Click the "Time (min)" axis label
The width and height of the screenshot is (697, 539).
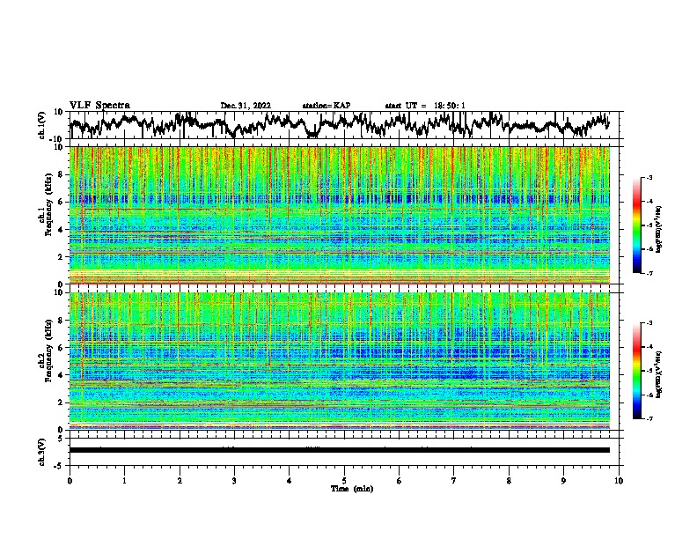click(352, 489)
